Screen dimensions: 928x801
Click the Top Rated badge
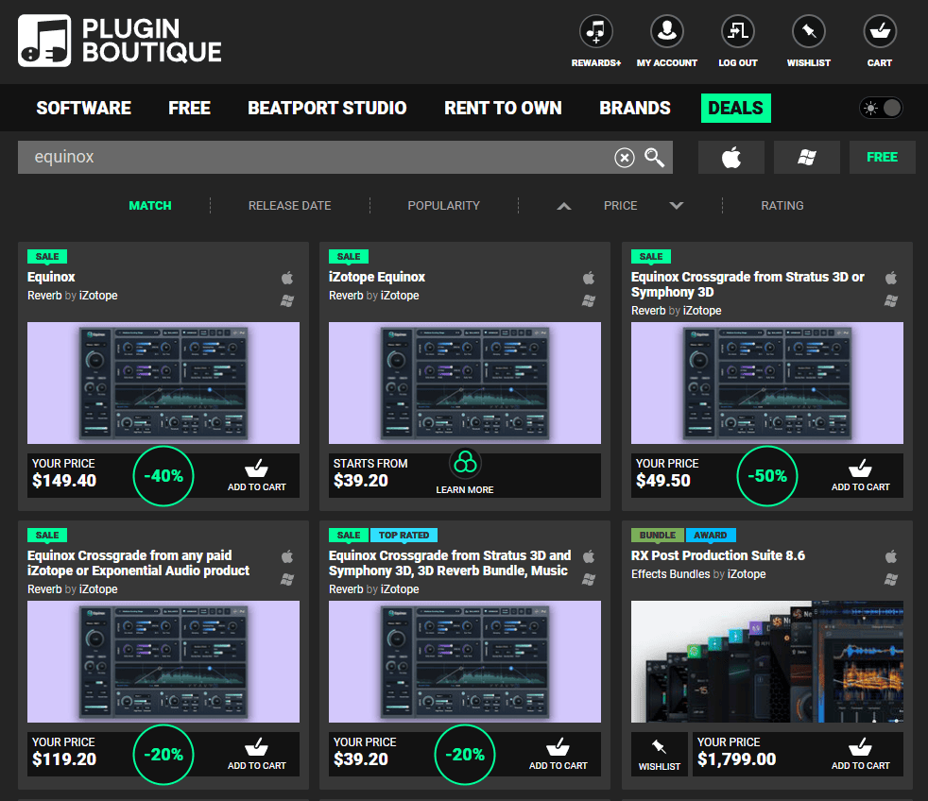tap(404, 536)
